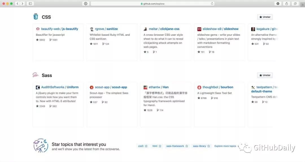This screenshot has height=162, width=305.
Task: Toggle the Safari sidebar button
Action: tap(30, 3)
